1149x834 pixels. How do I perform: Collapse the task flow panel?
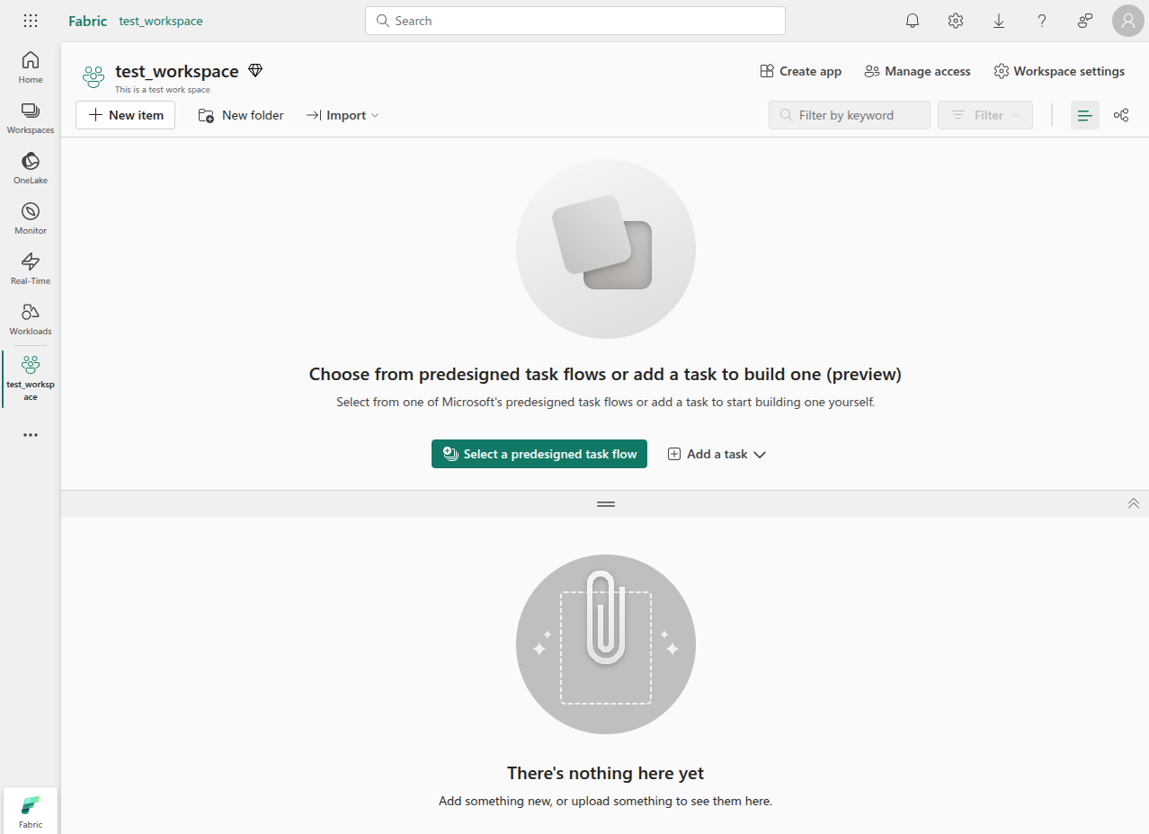[1134, 503]
